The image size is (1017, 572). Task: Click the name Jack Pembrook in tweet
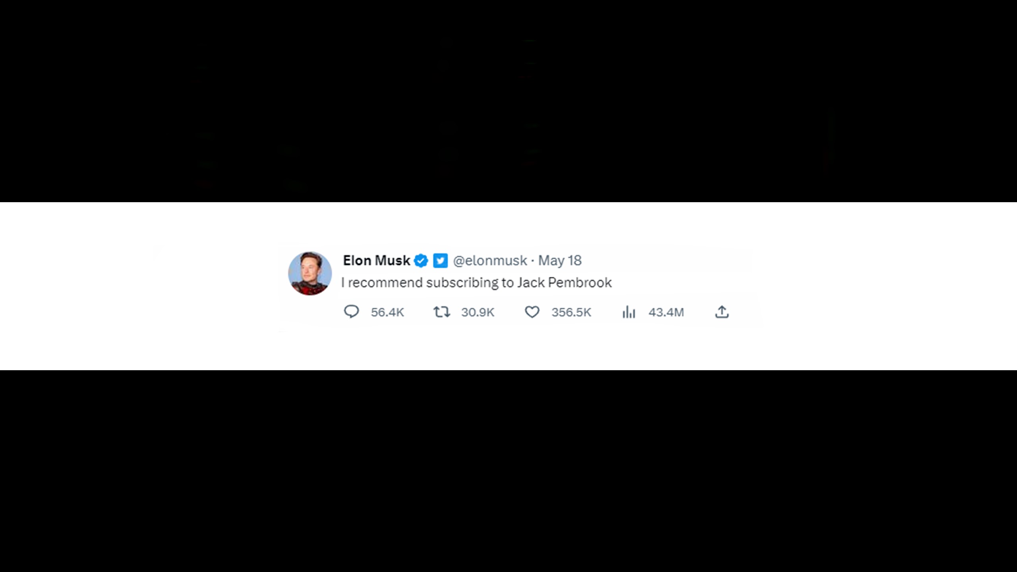tap(564, 282)
